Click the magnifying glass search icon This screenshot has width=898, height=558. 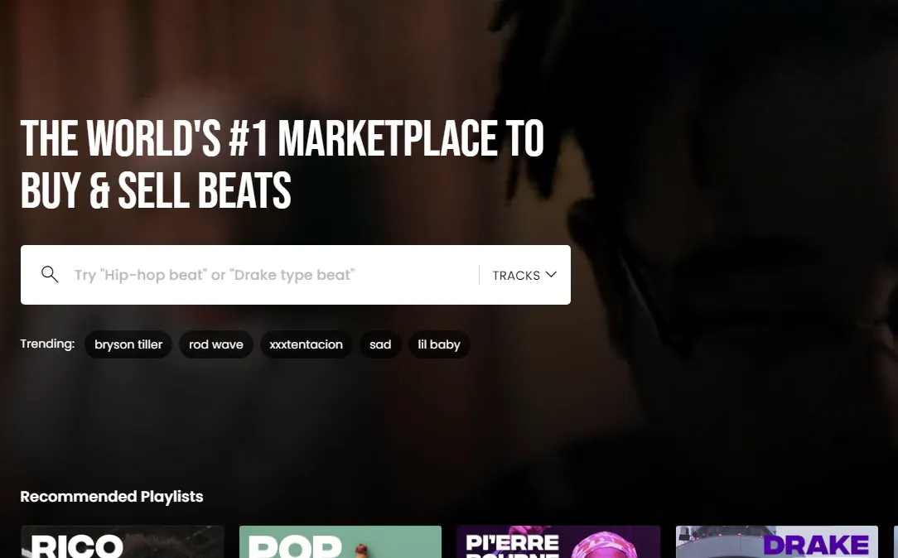(50, 275)
